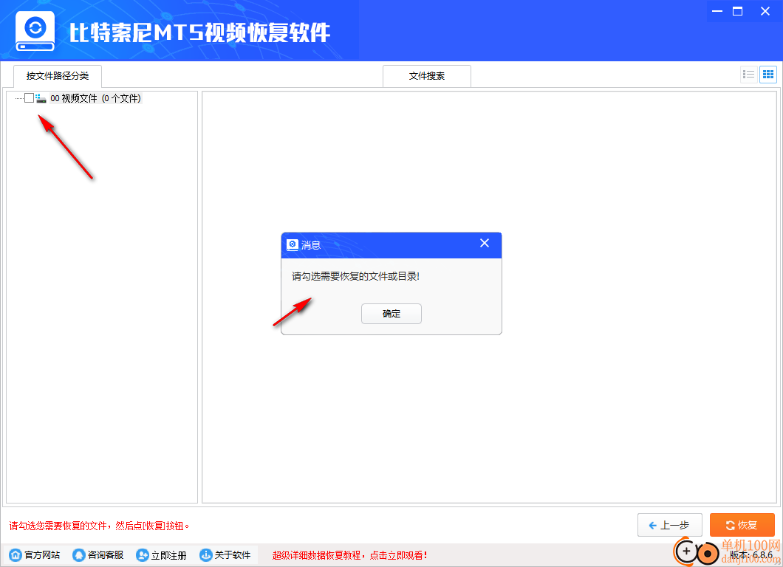Open the 超级详细数据恢复教程 tutorial link

point(349,555)
